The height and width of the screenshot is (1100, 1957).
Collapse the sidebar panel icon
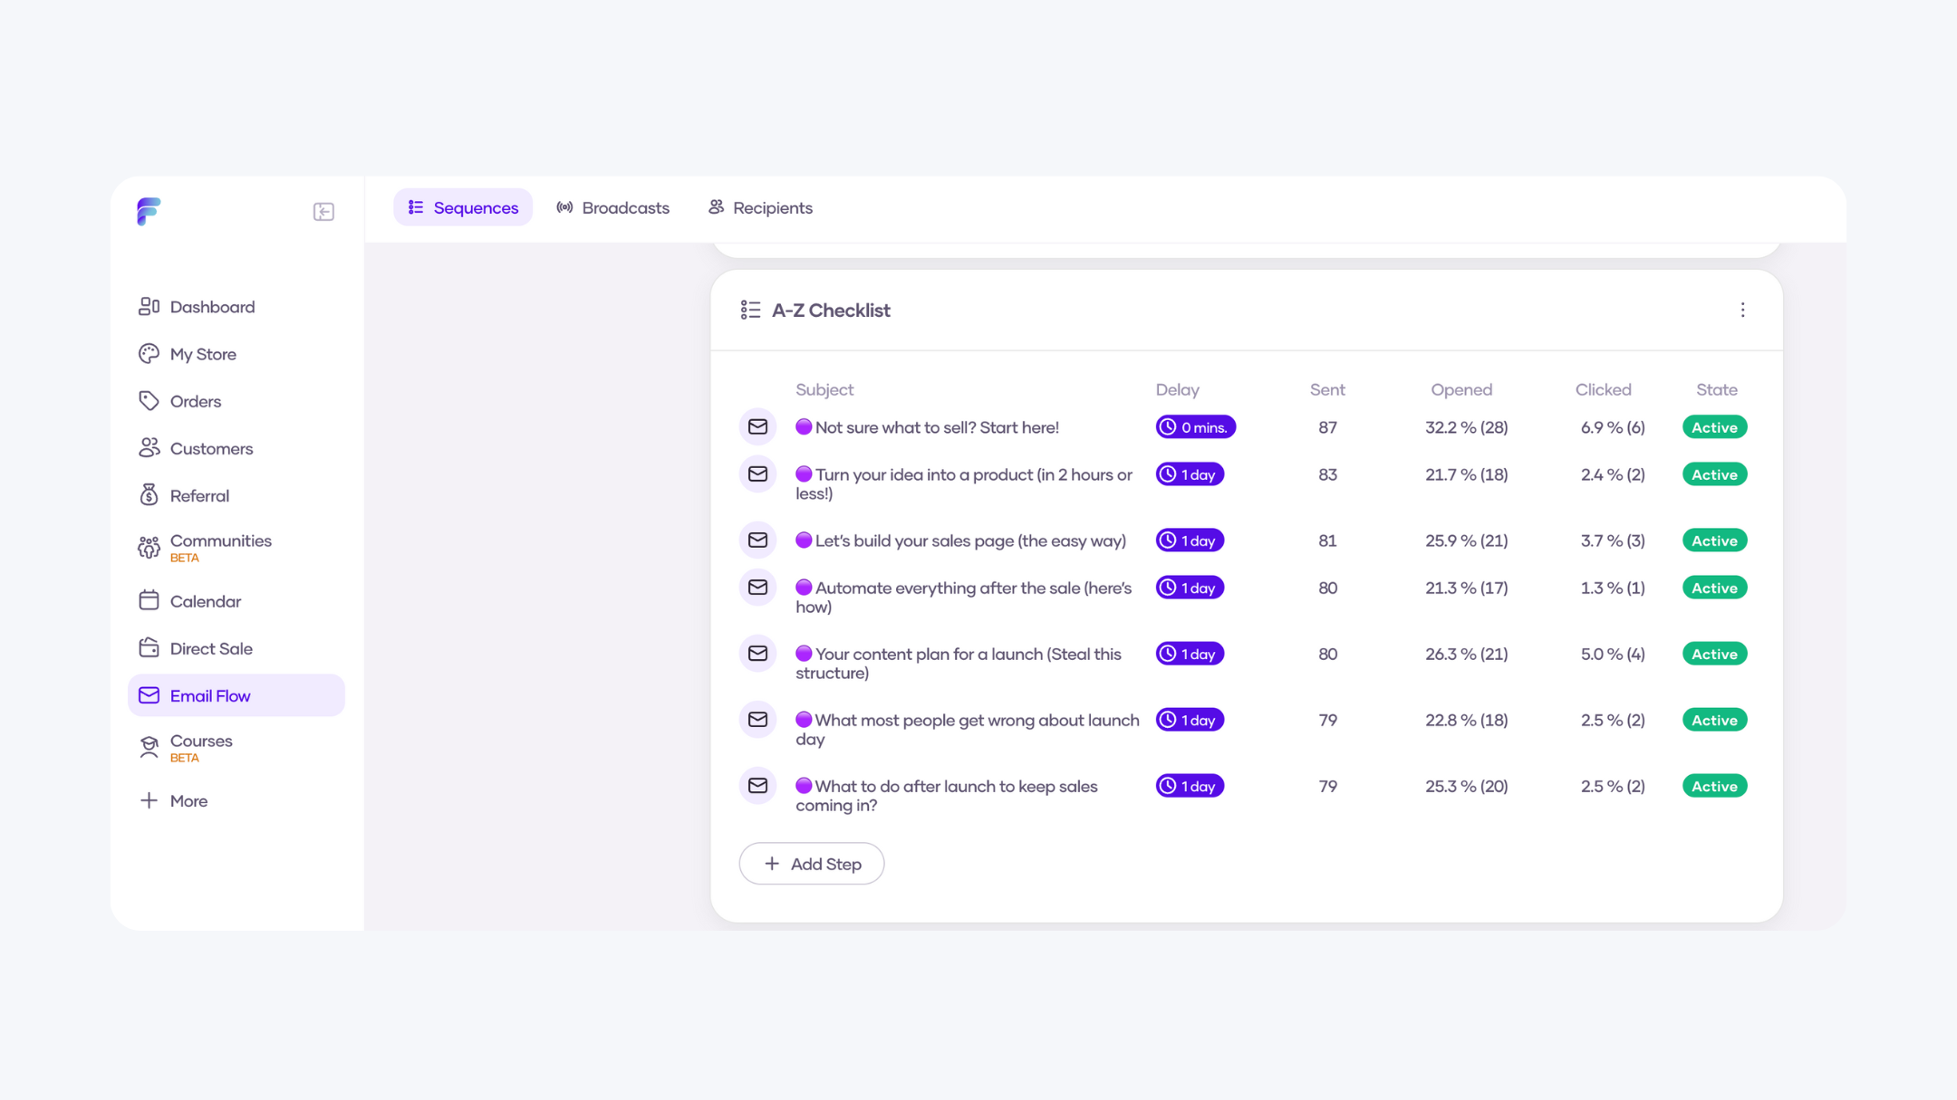click(323, 212)
